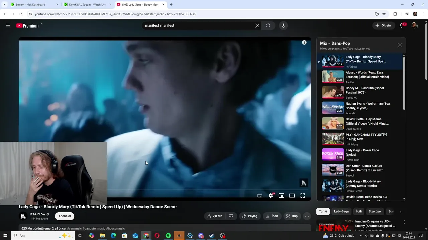The height and width of the screenshot is (240, 428).
Task: Create a clip with Klip
Action: [292, 216]
